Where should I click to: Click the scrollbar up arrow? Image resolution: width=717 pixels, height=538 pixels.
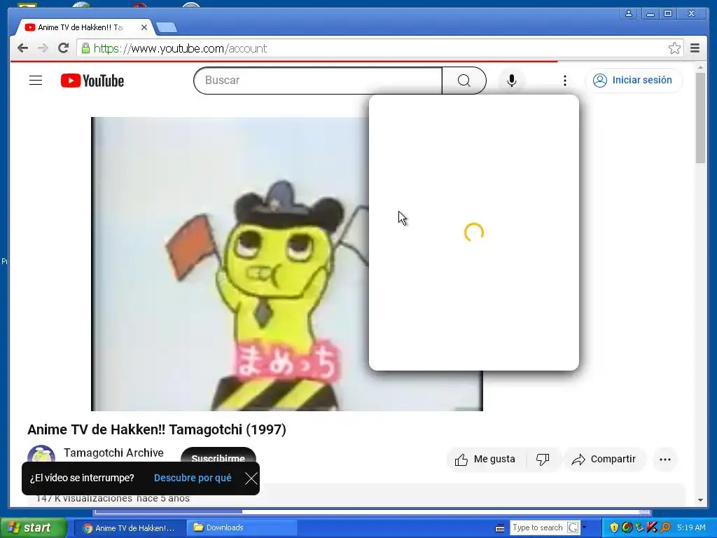700,68
